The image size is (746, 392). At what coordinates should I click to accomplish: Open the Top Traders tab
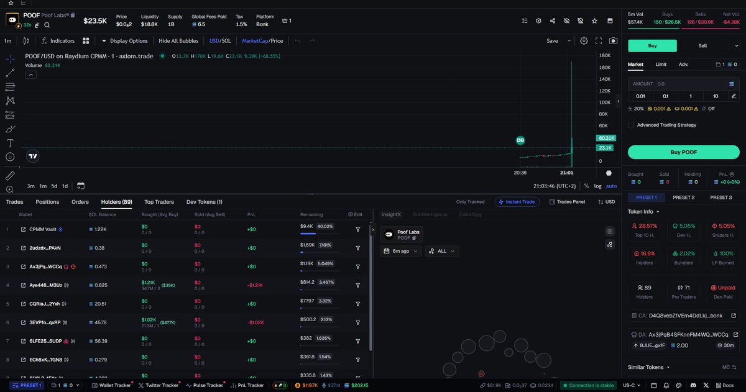pos(159,202)
